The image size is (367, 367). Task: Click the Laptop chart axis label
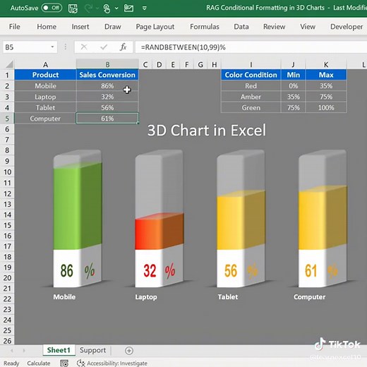pos(146,297)
